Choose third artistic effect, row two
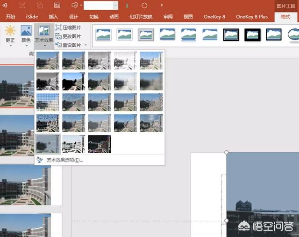 click(x=100, y=81)
